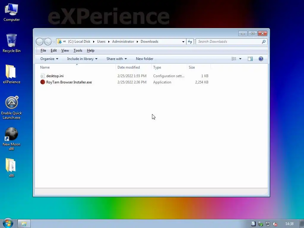Open the address bar history dropdown
304x228 pixels.
pos(183,42)
